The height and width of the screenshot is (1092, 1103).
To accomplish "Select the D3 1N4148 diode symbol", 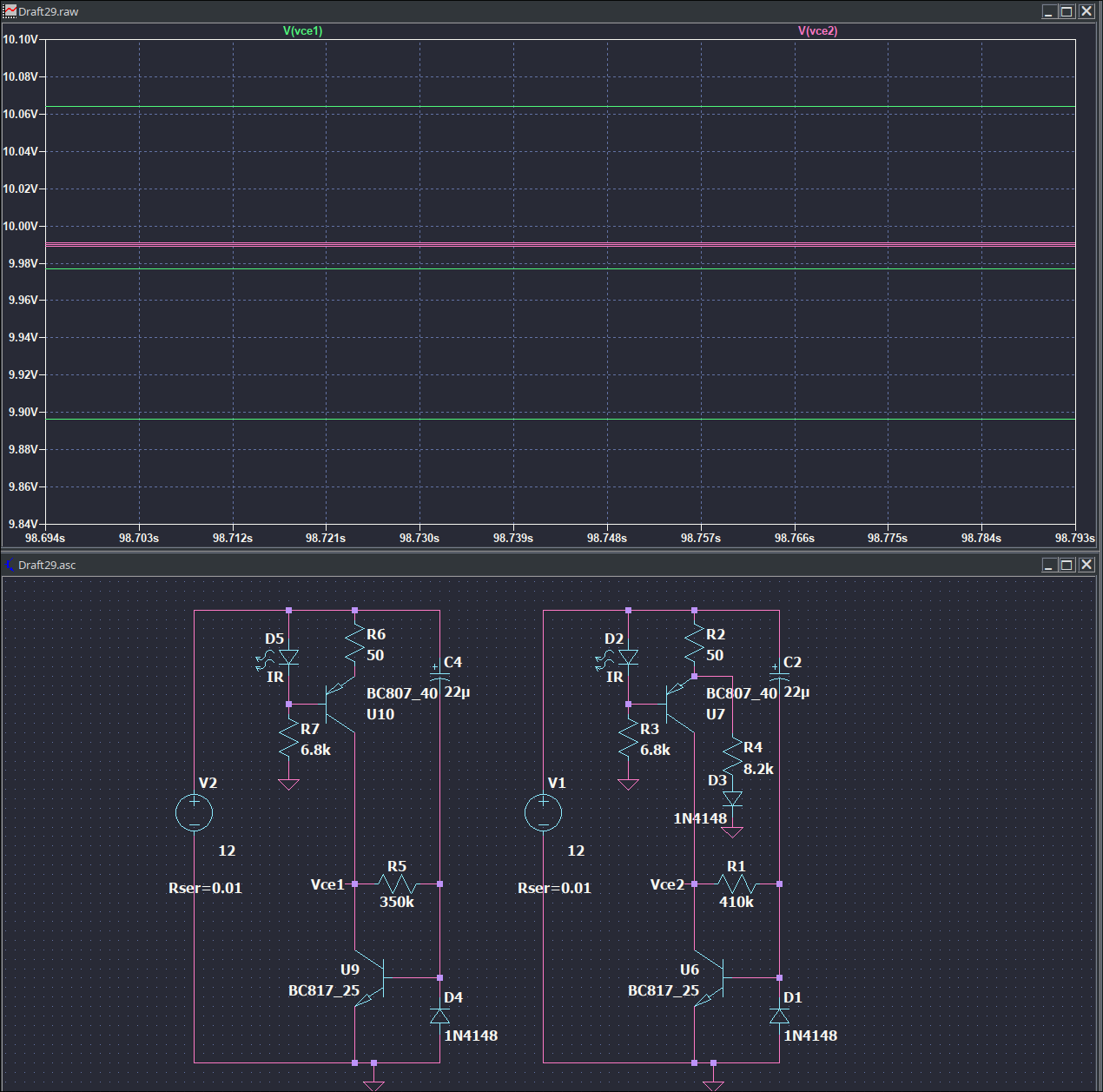I will coord(732,799).
